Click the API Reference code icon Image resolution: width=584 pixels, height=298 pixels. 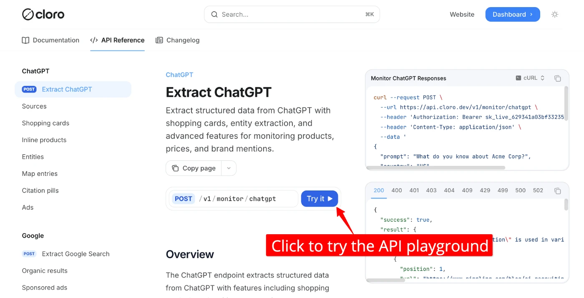click(x=94, y=40)
